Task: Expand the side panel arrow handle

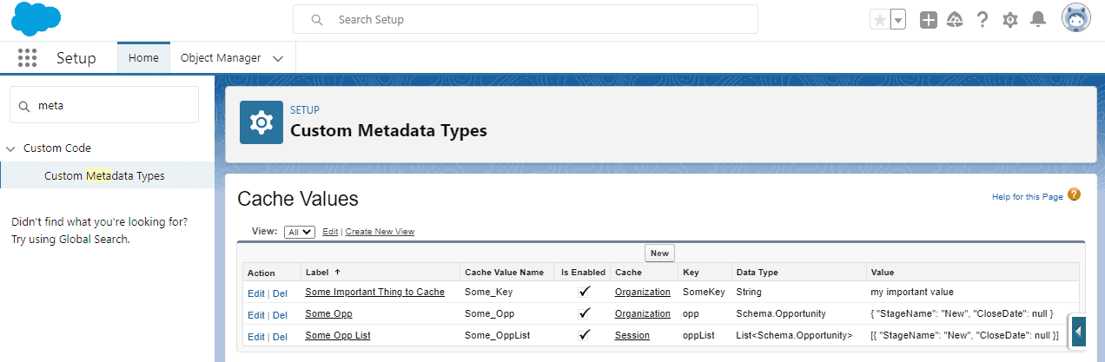Action: [1078, 332]
